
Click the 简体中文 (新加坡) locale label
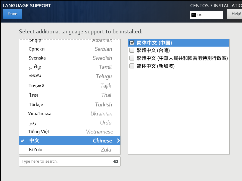point(156,66)
